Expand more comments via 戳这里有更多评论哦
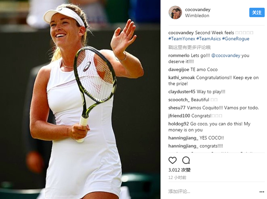 pos(189,47)
